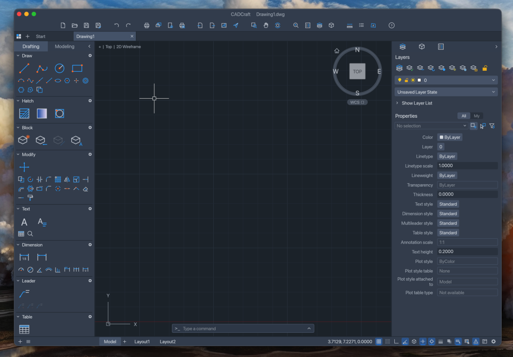Click the Find text magnifier icon

pos(30,234)
